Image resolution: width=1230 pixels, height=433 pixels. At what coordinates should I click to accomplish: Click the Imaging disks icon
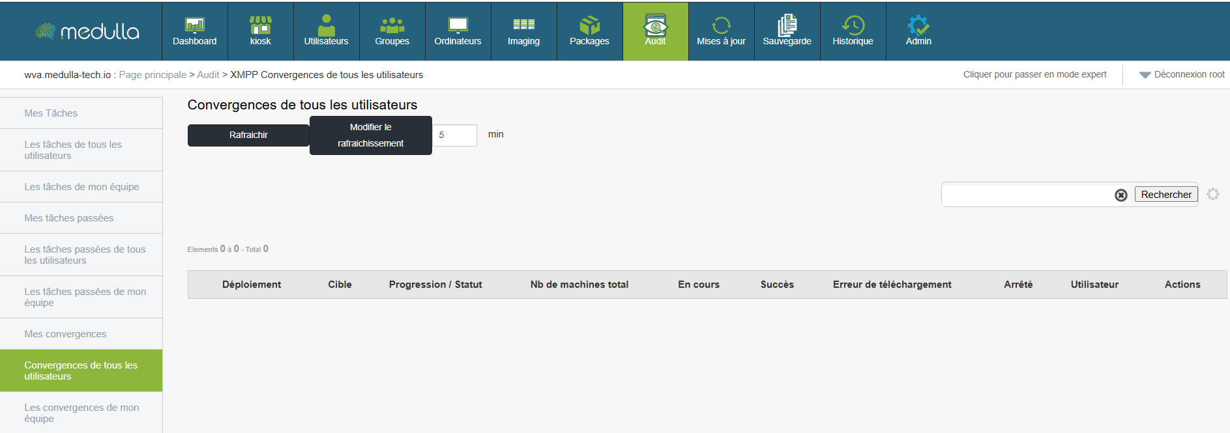tap(523, 25)
